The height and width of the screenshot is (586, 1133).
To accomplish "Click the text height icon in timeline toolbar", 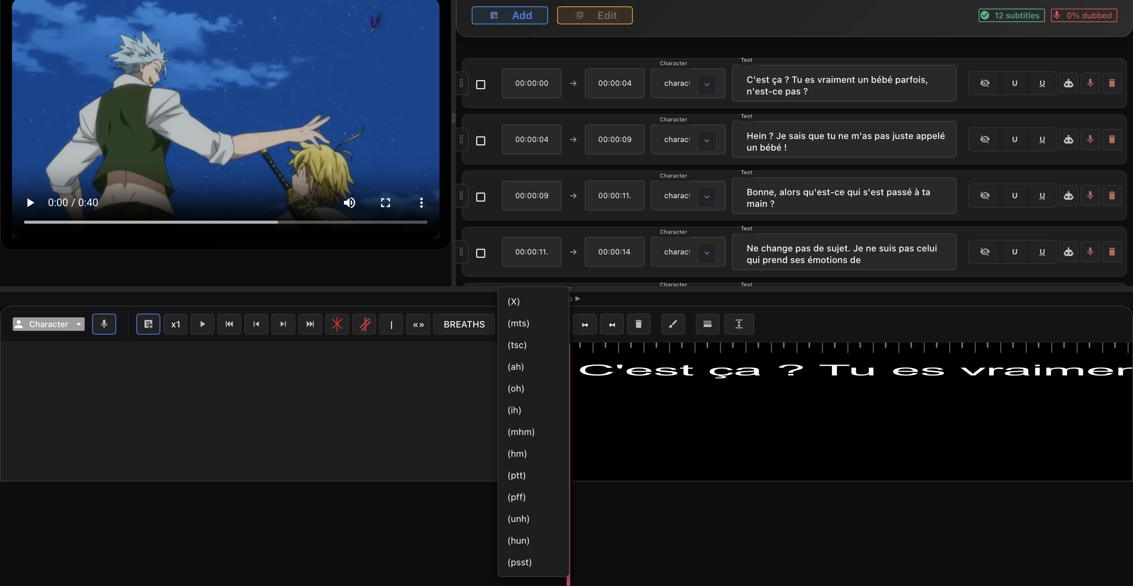I will point(739,324).
